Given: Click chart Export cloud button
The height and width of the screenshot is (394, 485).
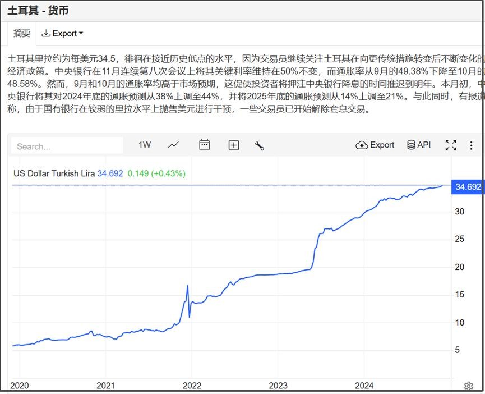Looking at the screenshot, I should click(x=375, y=145).
